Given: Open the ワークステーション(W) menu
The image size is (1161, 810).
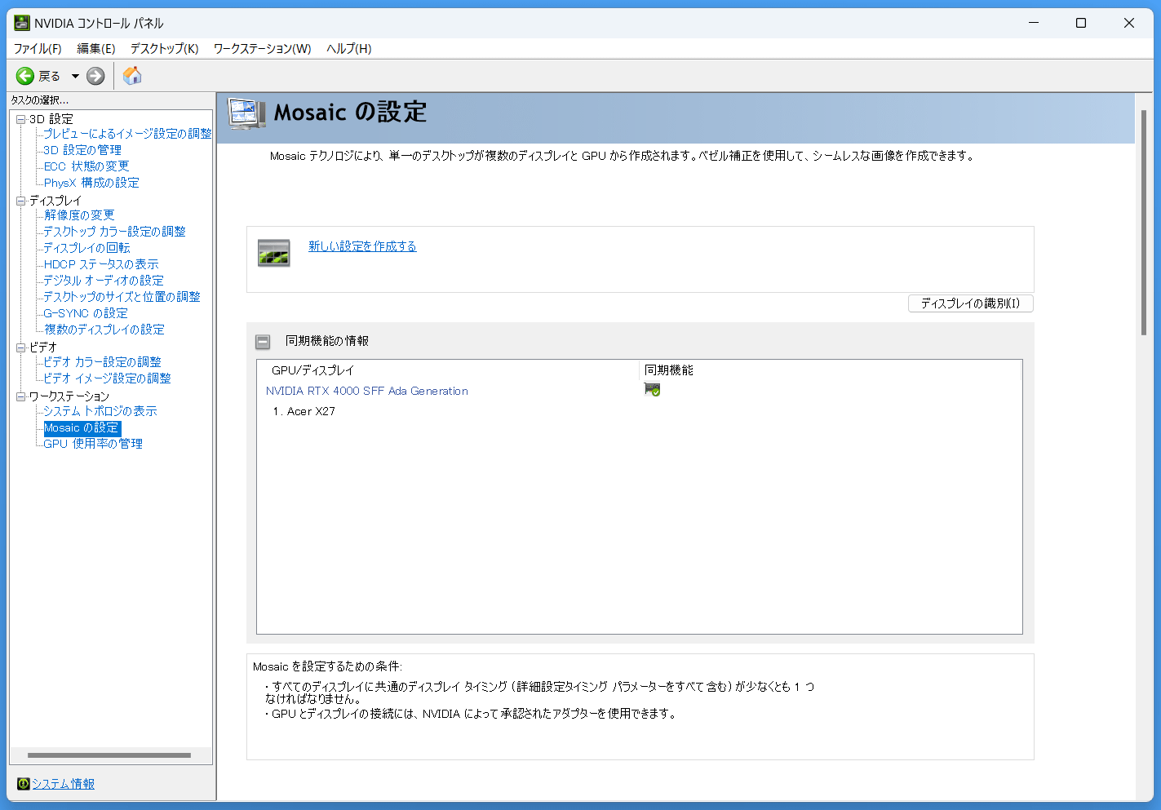Looking at the screenshot, I should pos(263,49).
